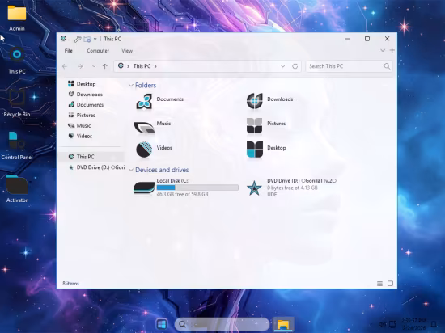Screen dimensions: 445x333
Task: Collapse the Devices and drives group
Action: [131, 170]
